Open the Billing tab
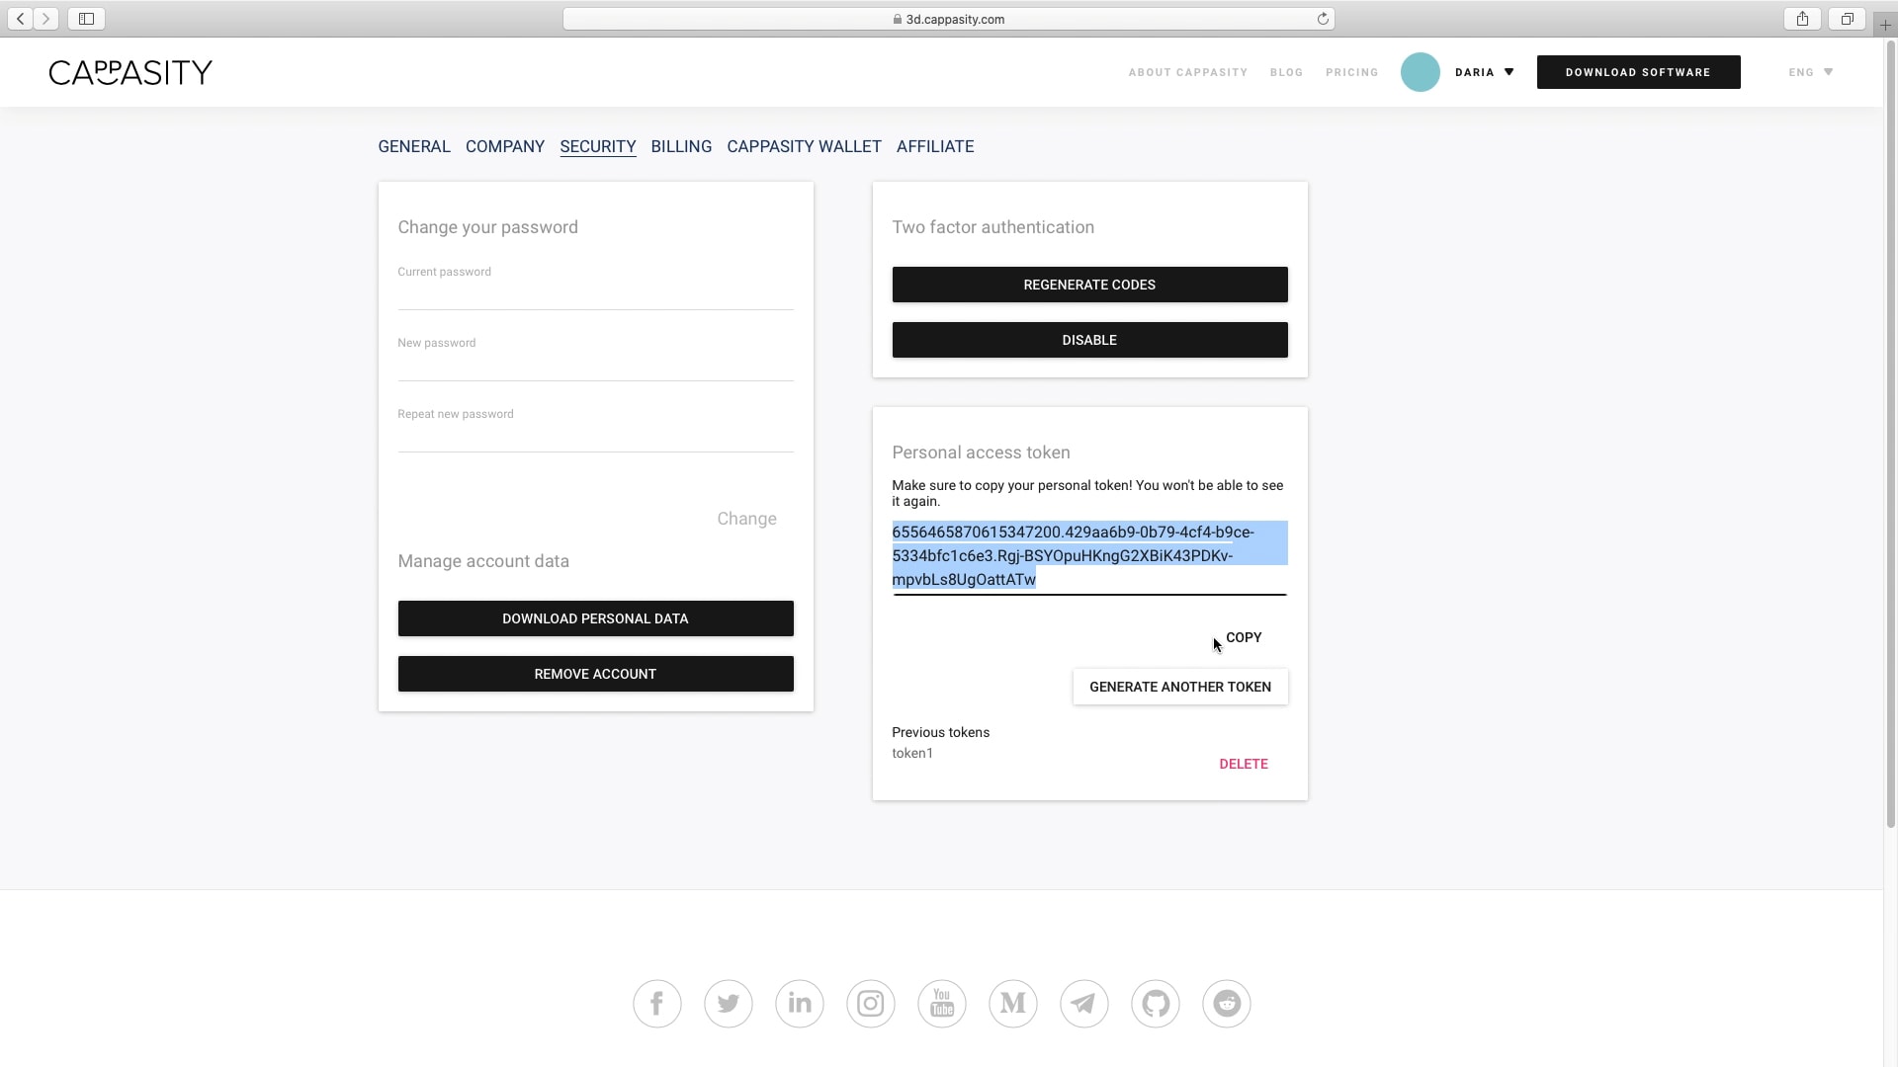 [x=681, y=146]
